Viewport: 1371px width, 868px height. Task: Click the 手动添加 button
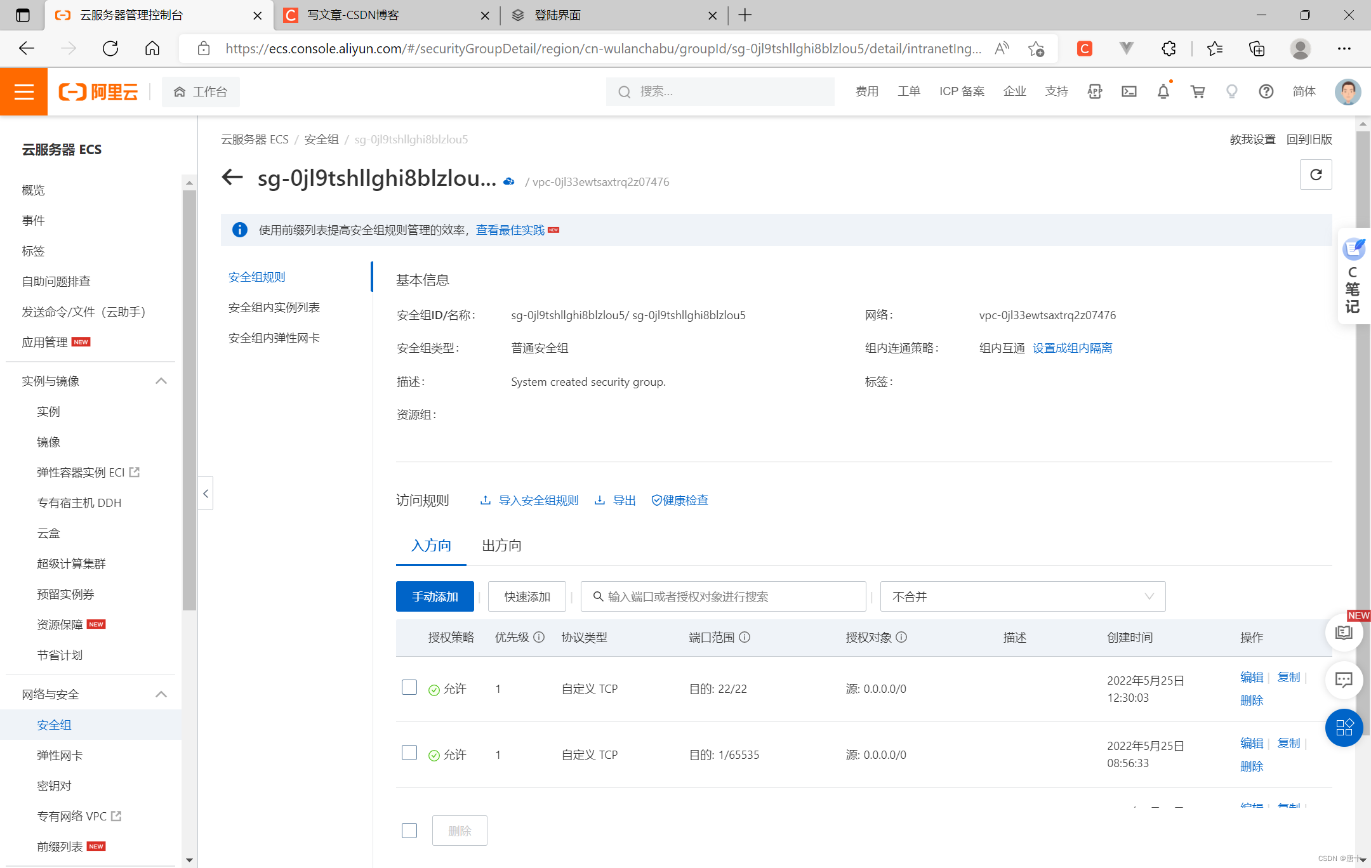pyautogui.click(x=435, y=596)
